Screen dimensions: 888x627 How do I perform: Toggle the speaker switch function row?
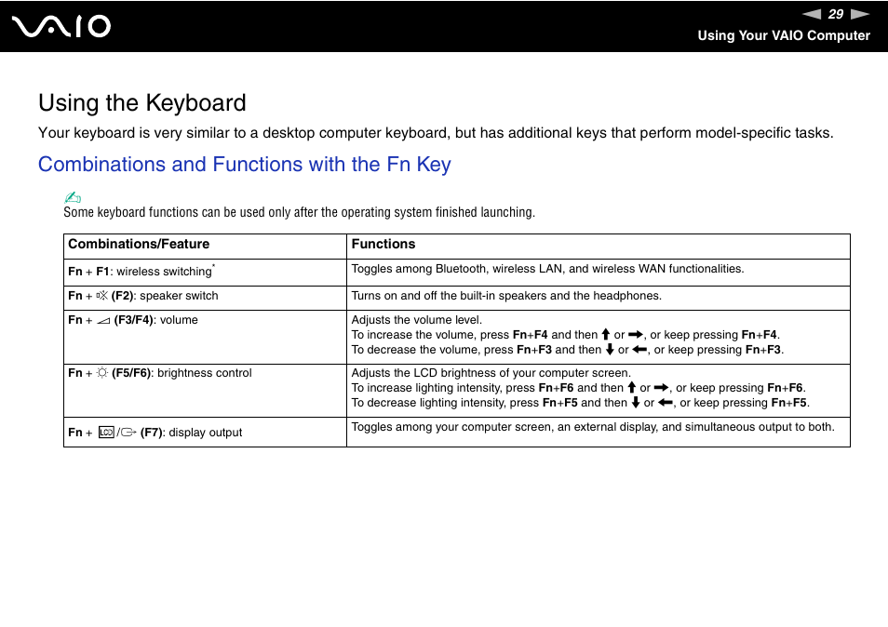coord(205,298)
